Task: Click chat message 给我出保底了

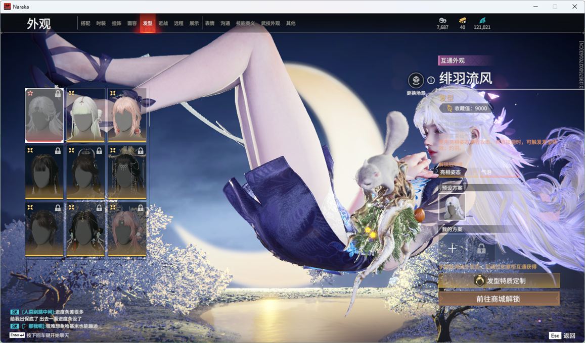Action: click(46, 319)
